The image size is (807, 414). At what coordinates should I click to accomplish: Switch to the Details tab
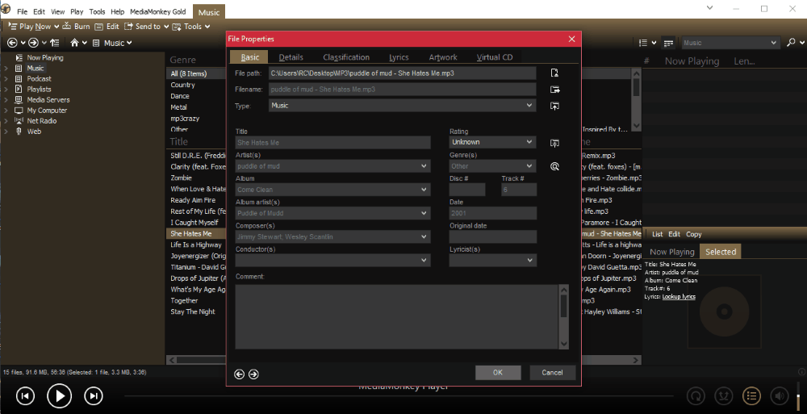291,57
